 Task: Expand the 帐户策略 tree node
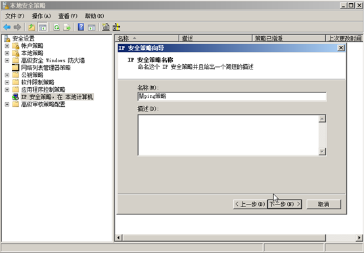7,46
